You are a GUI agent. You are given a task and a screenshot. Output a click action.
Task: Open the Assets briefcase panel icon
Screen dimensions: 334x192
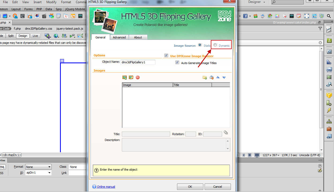coord(329,129)
